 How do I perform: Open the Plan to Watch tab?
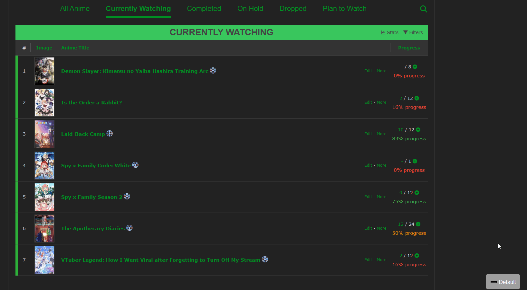[x=344, y=9]
